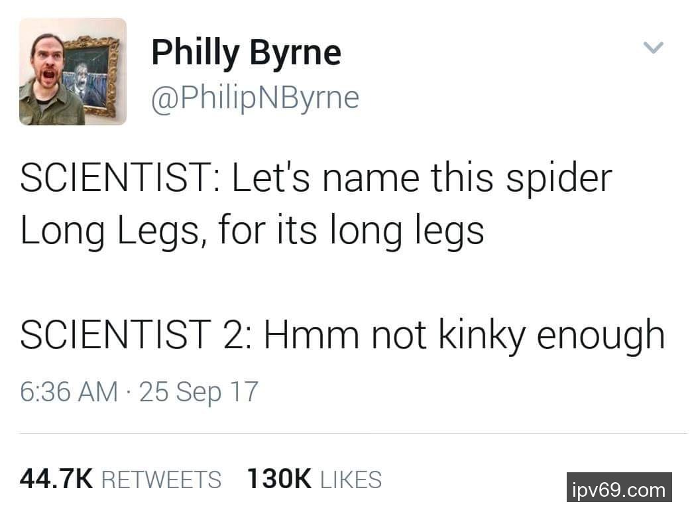Select the RETWEETS label
Viewport: 690px width, 520px height.
coord(161,480)
